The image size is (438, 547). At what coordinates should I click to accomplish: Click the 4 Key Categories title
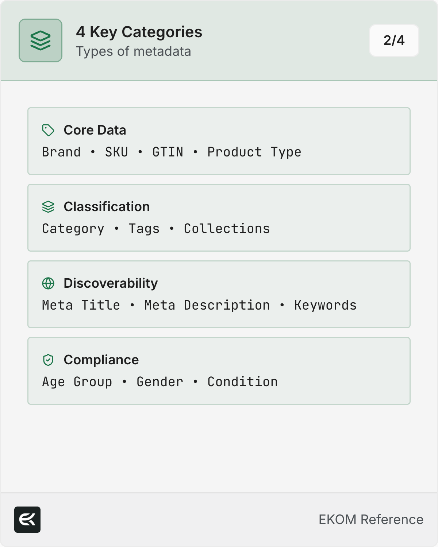click(139, 32)
